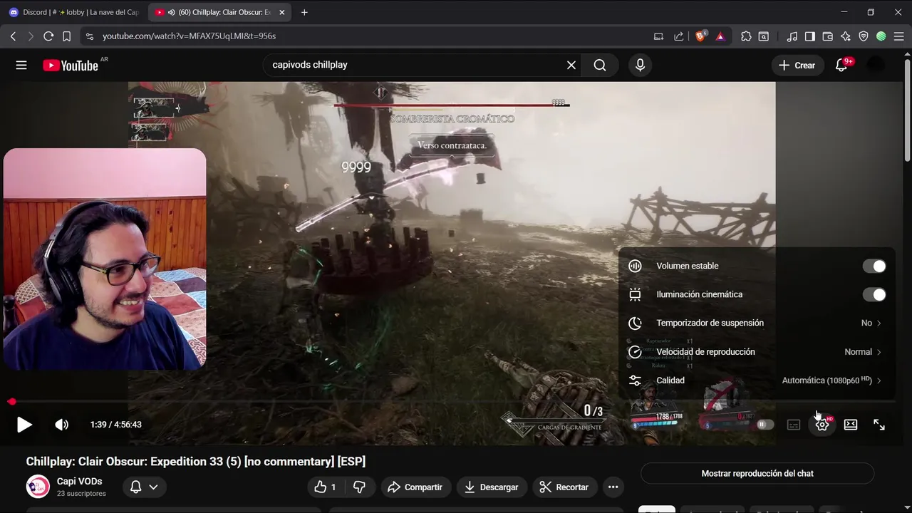Close the player settings gear
Screen dimensions: 912x513
pyautogui.click(x=822, y=425)
